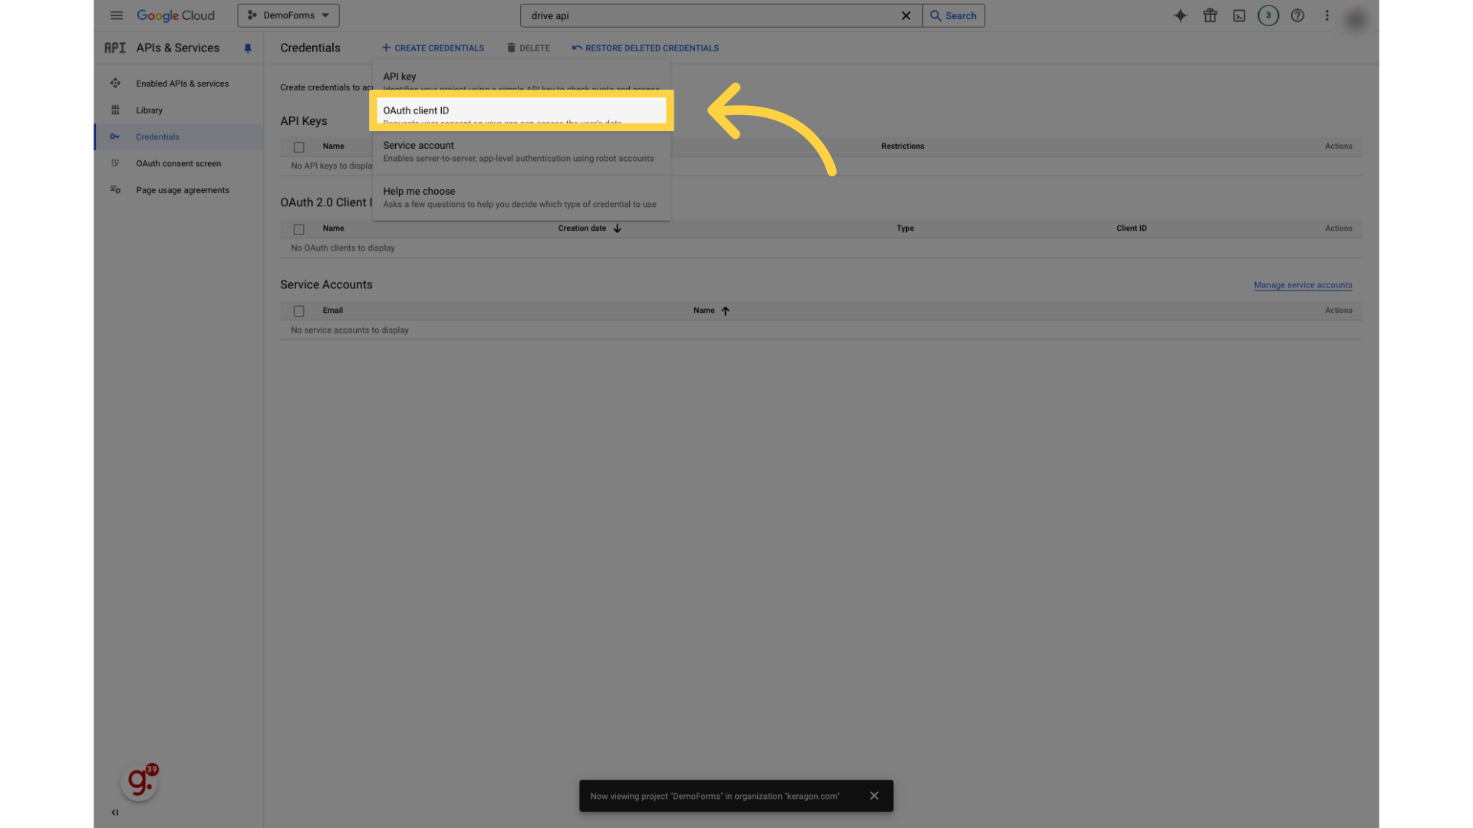Open the DemoForms project selector
The image size is (1473, 828).
[288, 15]
